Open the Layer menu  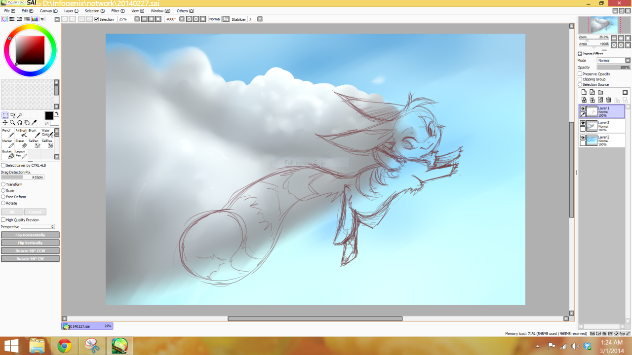pos(71,11)
